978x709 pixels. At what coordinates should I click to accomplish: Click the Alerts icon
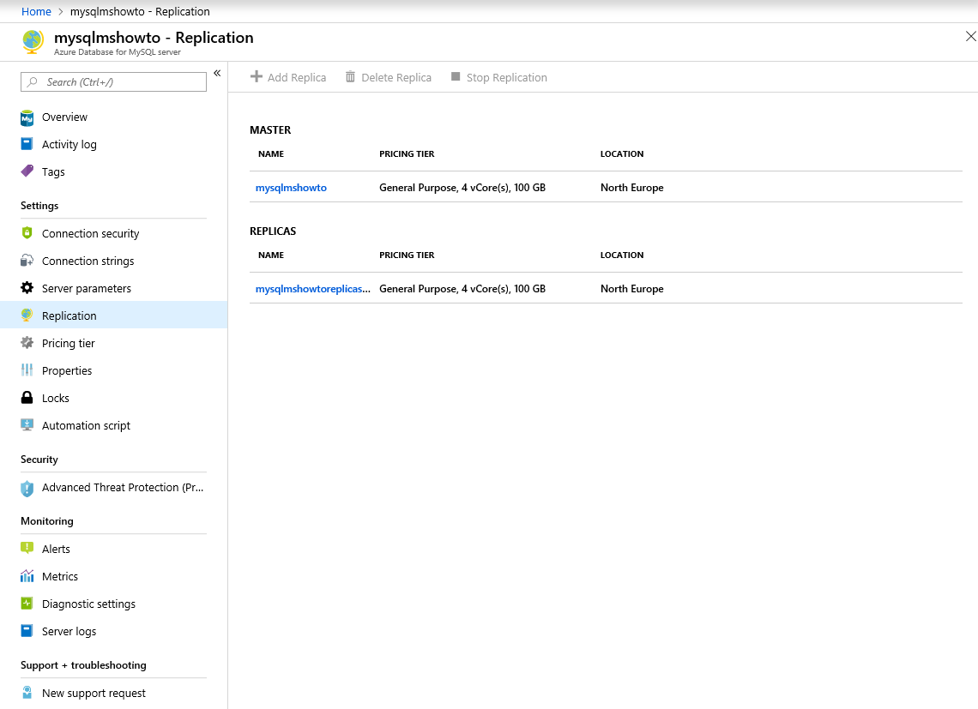[27, 548]
